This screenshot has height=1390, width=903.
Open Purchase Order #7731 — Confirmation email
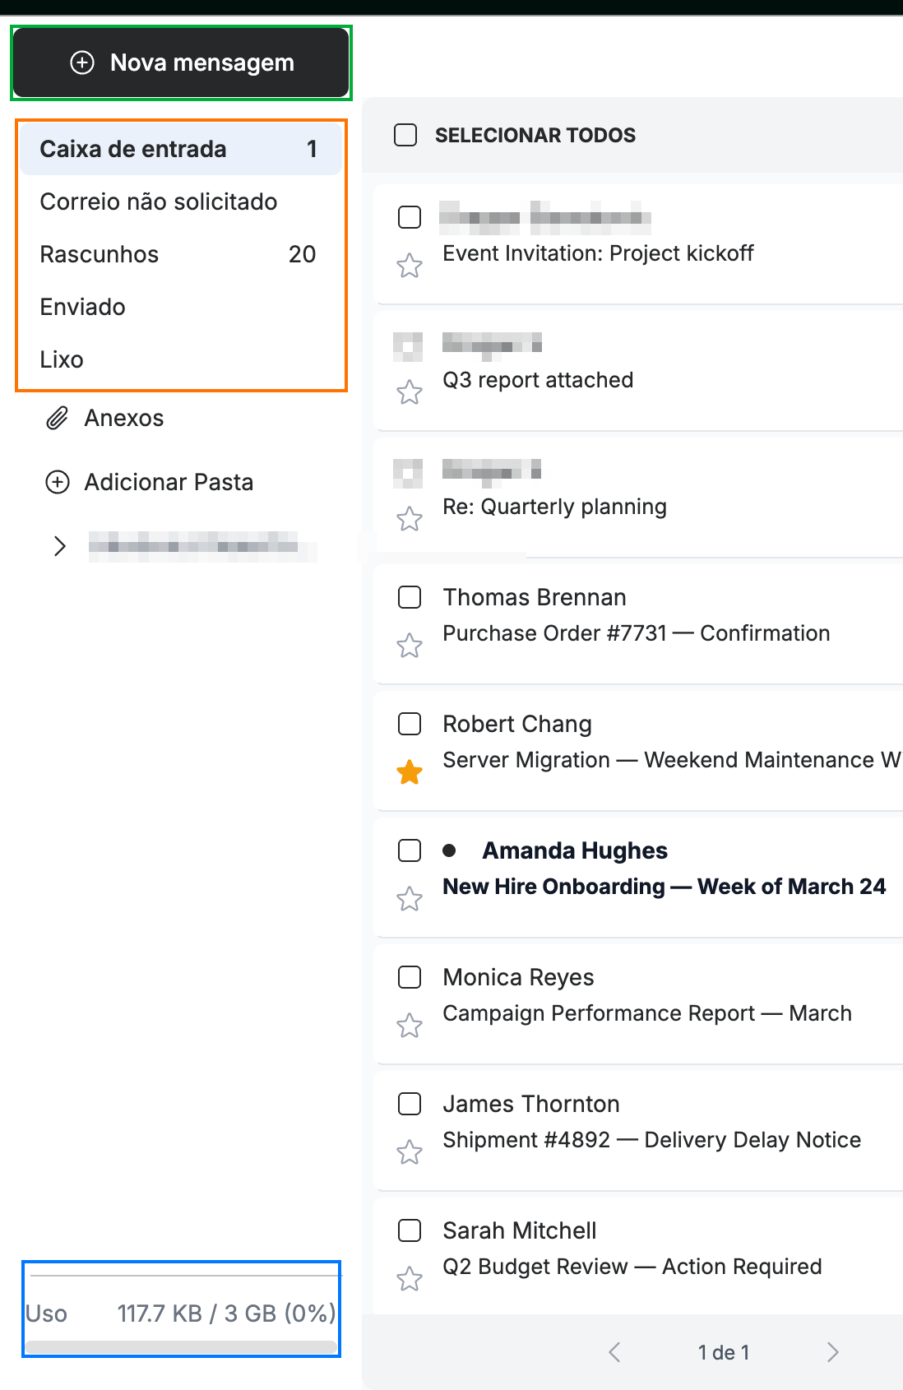637,633
